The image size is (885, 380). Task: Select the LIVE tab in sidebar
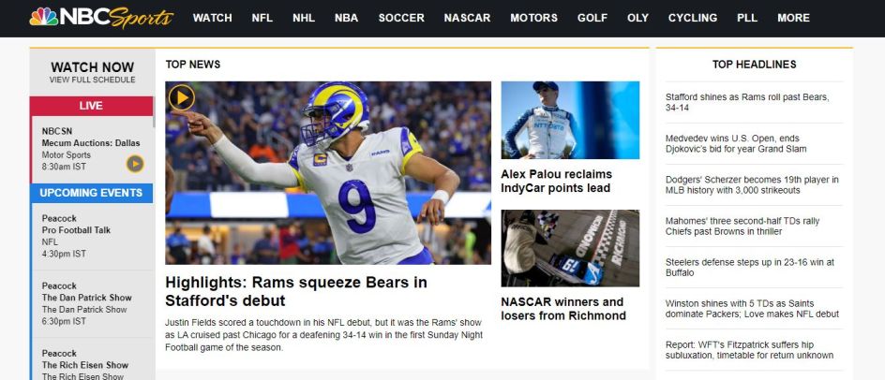(x=92, y=106)
